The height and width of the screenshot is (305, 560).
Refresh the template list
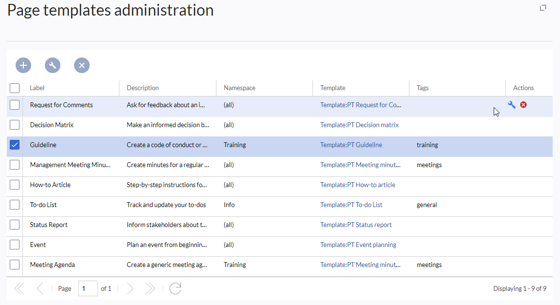point(175,288)
